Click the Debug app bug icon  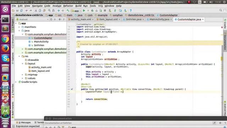(92, 11)
